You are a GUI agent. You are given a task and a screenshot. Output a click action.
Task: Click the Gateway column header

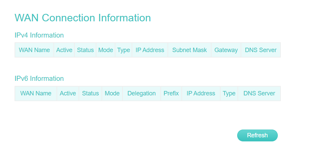click(x=226, y=50)
